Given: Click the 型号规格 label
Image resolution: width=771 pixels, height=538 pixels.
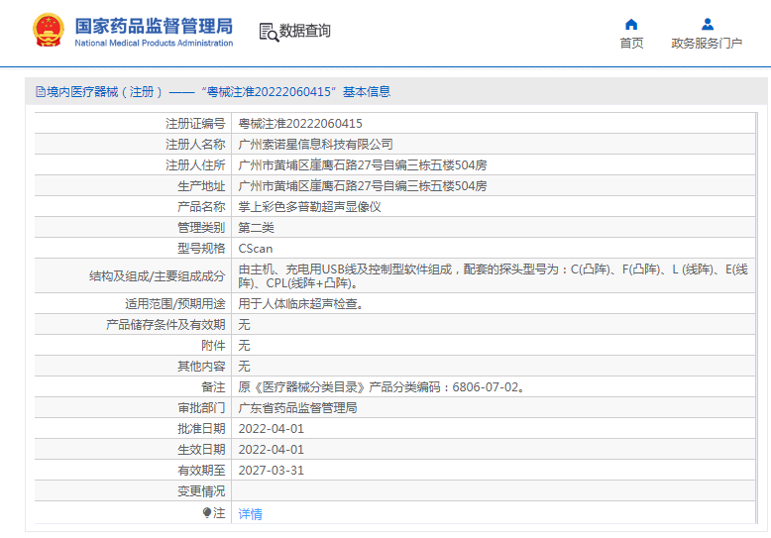Looking at the screenshot, I should click(x=201, y=249).
